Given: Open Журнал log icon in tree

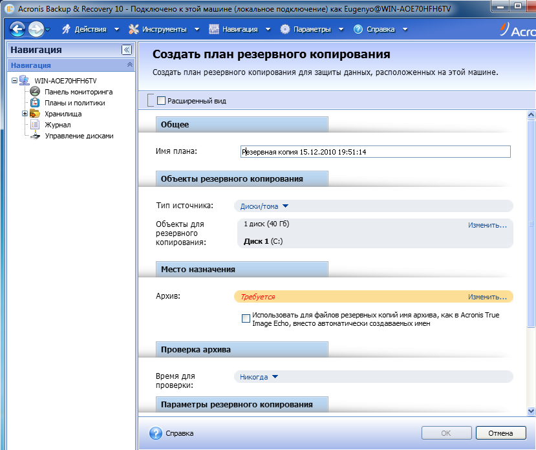Looking at the screenshot, I should coord(35,125).
